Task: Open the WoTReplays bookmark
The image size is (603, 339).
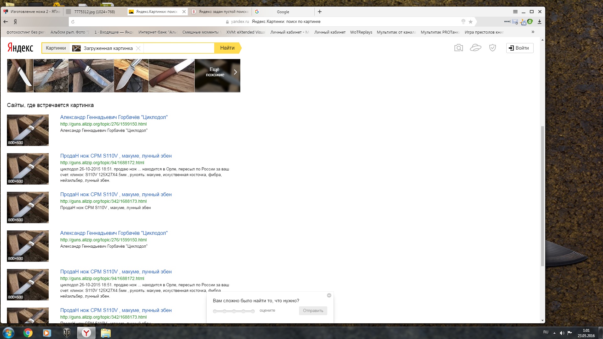Action: tap(361, 32)
